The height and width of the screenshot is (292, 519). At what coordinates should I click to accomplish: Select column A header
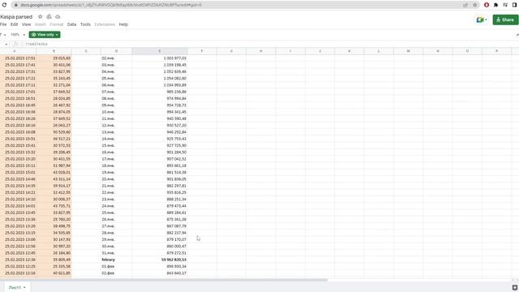[15, 51]
